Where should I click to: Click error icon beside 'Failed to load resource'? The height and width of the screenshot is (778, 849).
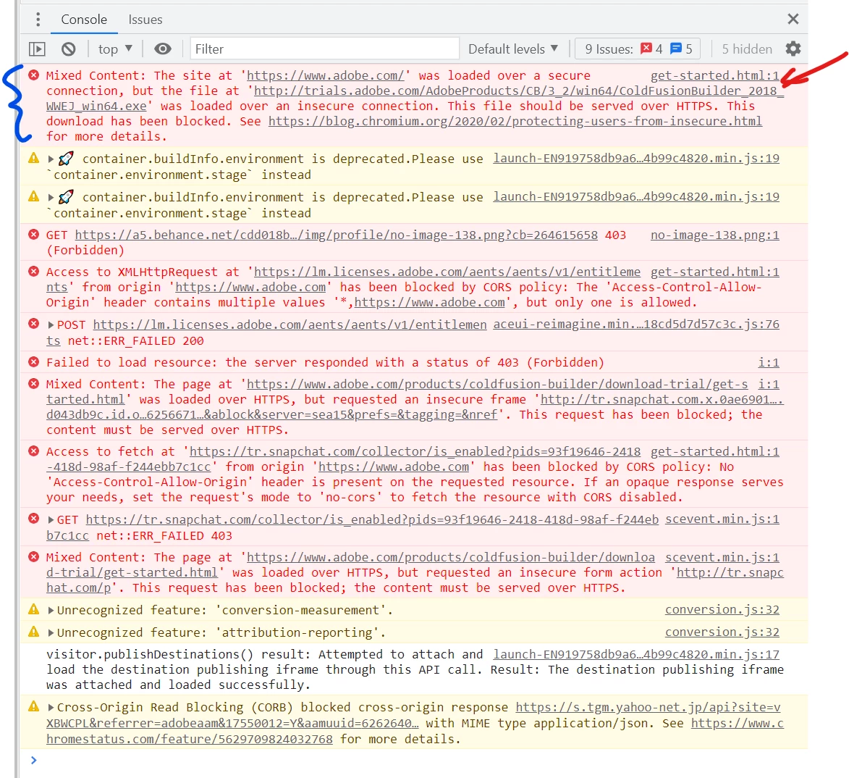(33, 362)
